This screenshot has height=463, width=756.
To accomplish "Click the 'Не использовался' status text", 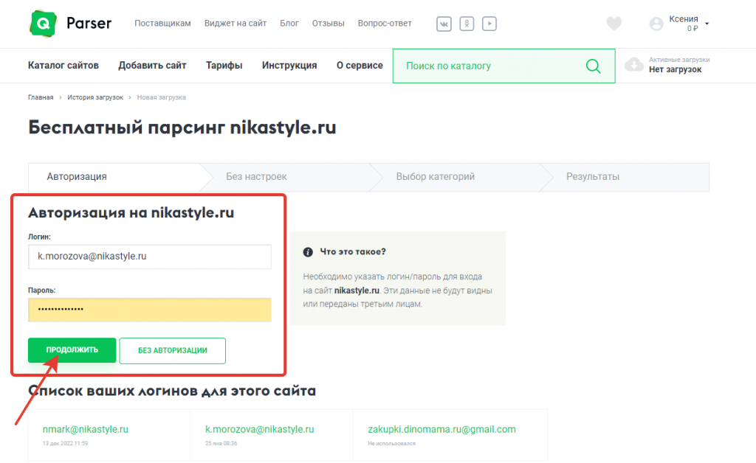I will click(x=391, y=443).
